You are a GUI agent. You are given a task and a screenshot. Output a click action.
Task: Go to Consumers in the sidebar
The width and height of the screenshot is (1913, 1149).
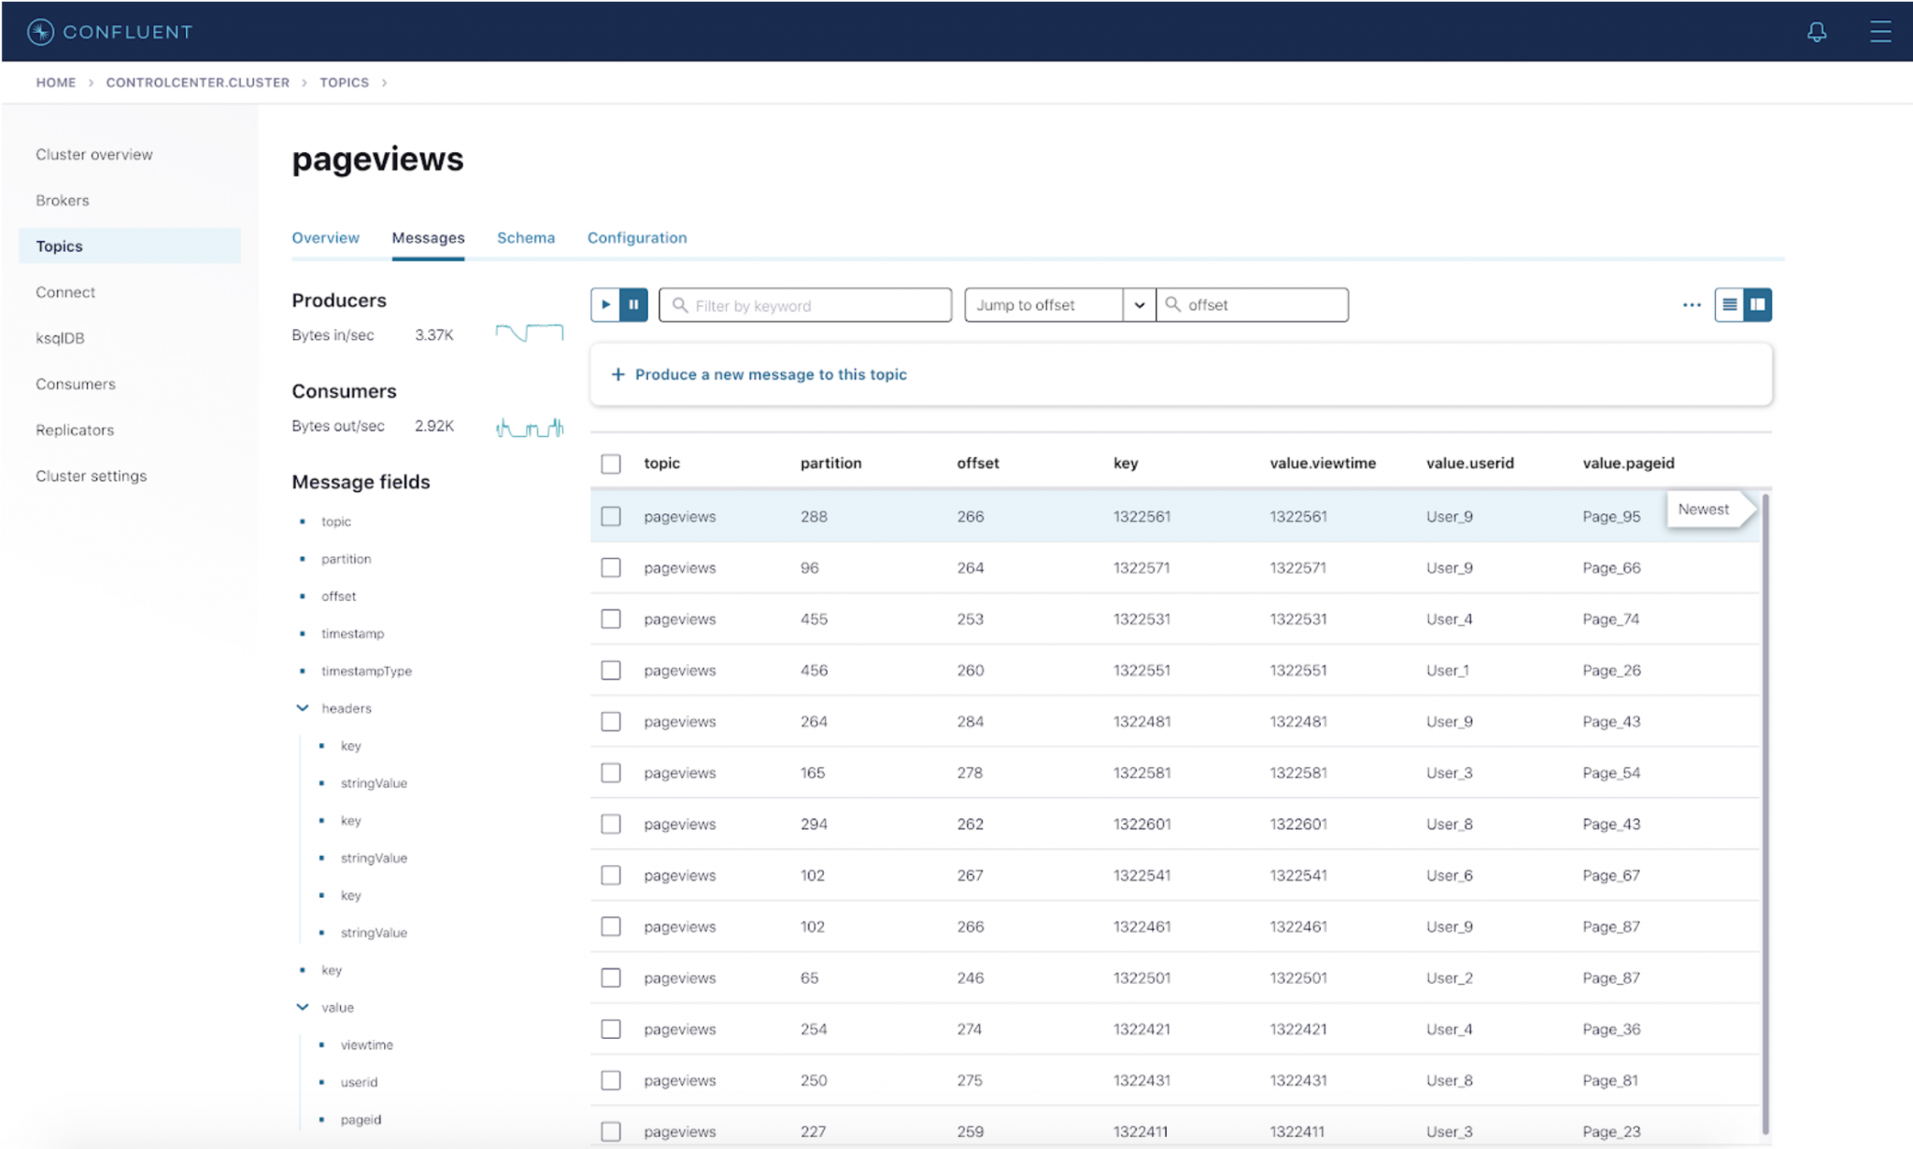pyautogui.click(x=76, y=384)
